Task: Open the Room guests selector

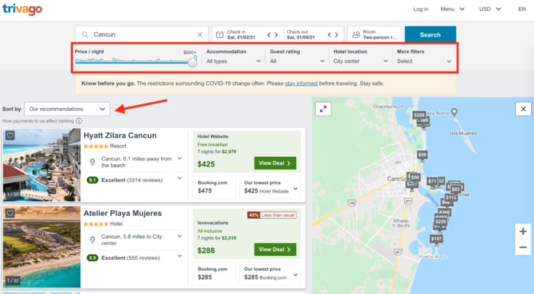Action: [x=374, y=34]
